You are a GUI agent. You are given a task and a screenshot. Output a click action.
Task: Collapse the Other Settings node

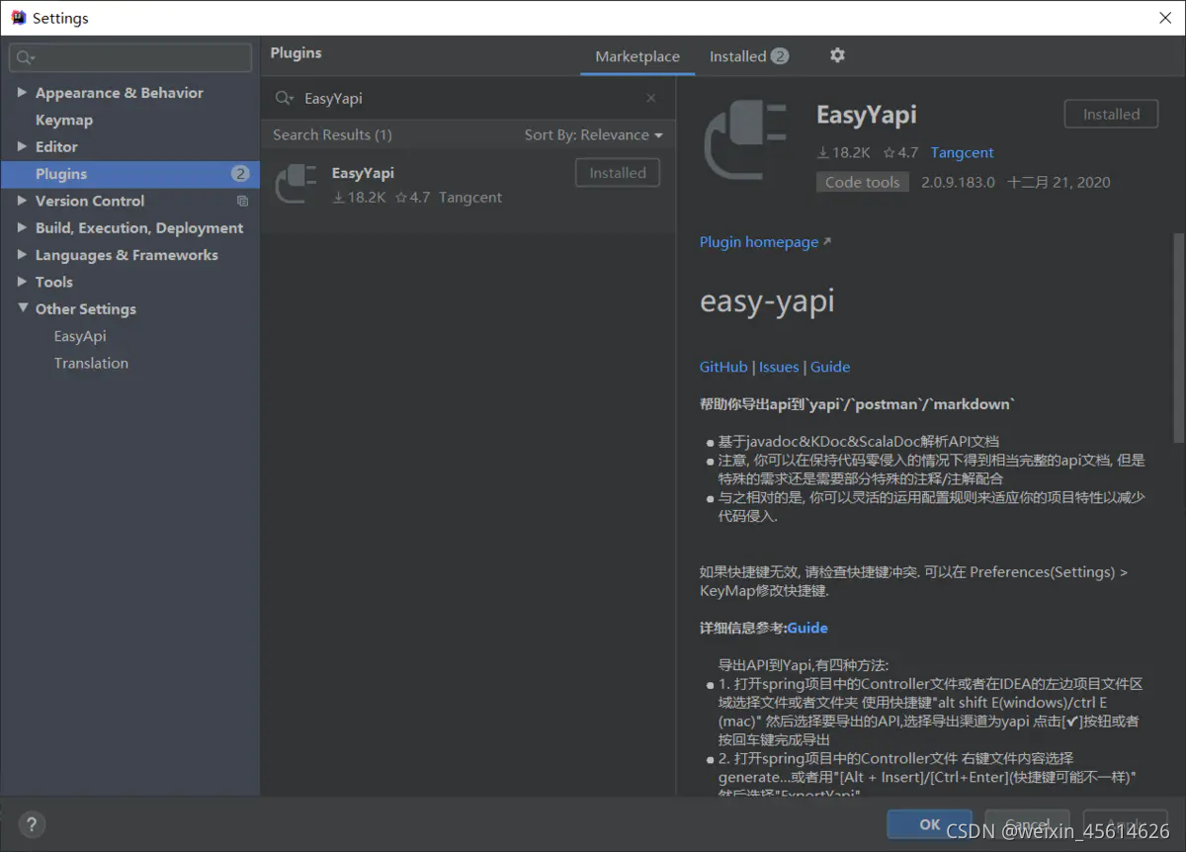(x=22, y=308)
